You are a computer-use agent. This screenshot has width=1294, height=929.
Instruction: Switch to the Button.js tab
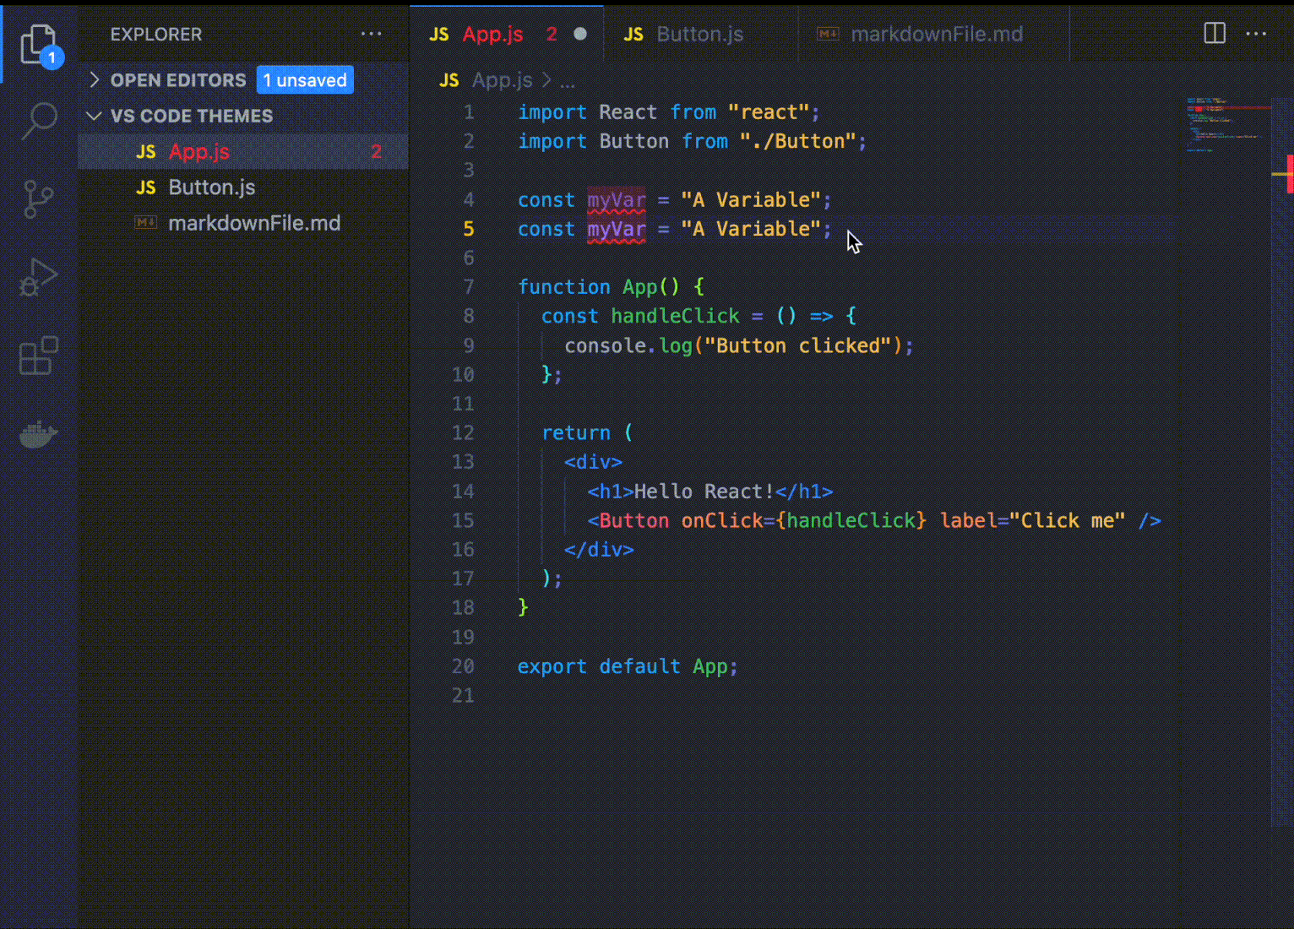coord(699,34)
